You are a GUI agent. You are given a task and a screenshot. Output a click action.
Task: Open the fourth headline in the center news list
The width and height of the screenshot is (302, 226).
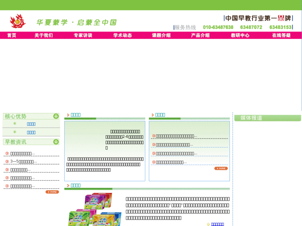click(x=171, y=163)
